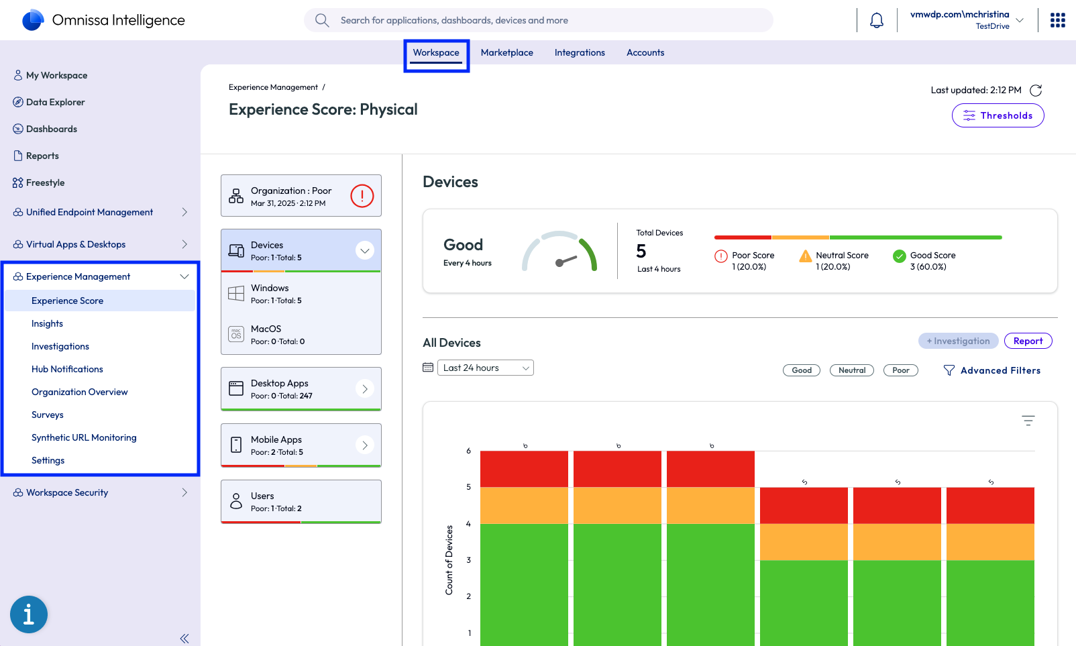1076x646 pixels.
Task: Click the calendar icon beside date range
Action: pos(428,368)
